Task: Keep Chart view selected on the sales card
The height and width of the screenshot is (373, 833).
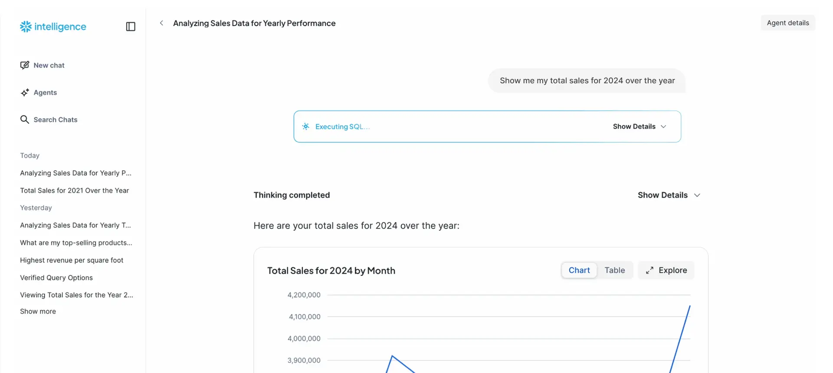Action: [579, 270]
